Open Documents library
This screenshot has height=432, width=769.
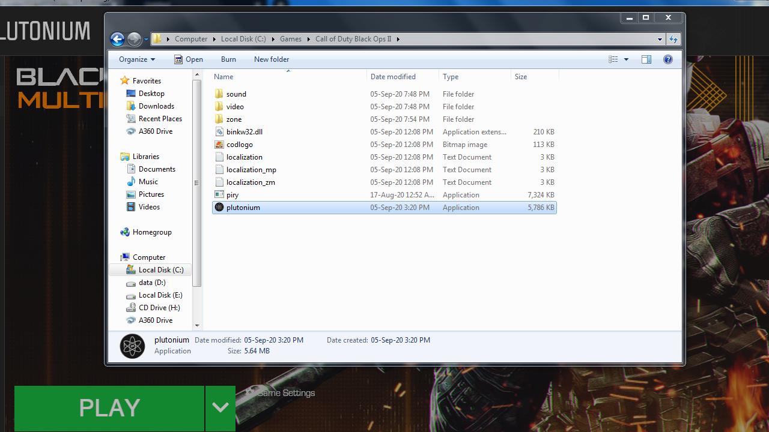[157, 169]
